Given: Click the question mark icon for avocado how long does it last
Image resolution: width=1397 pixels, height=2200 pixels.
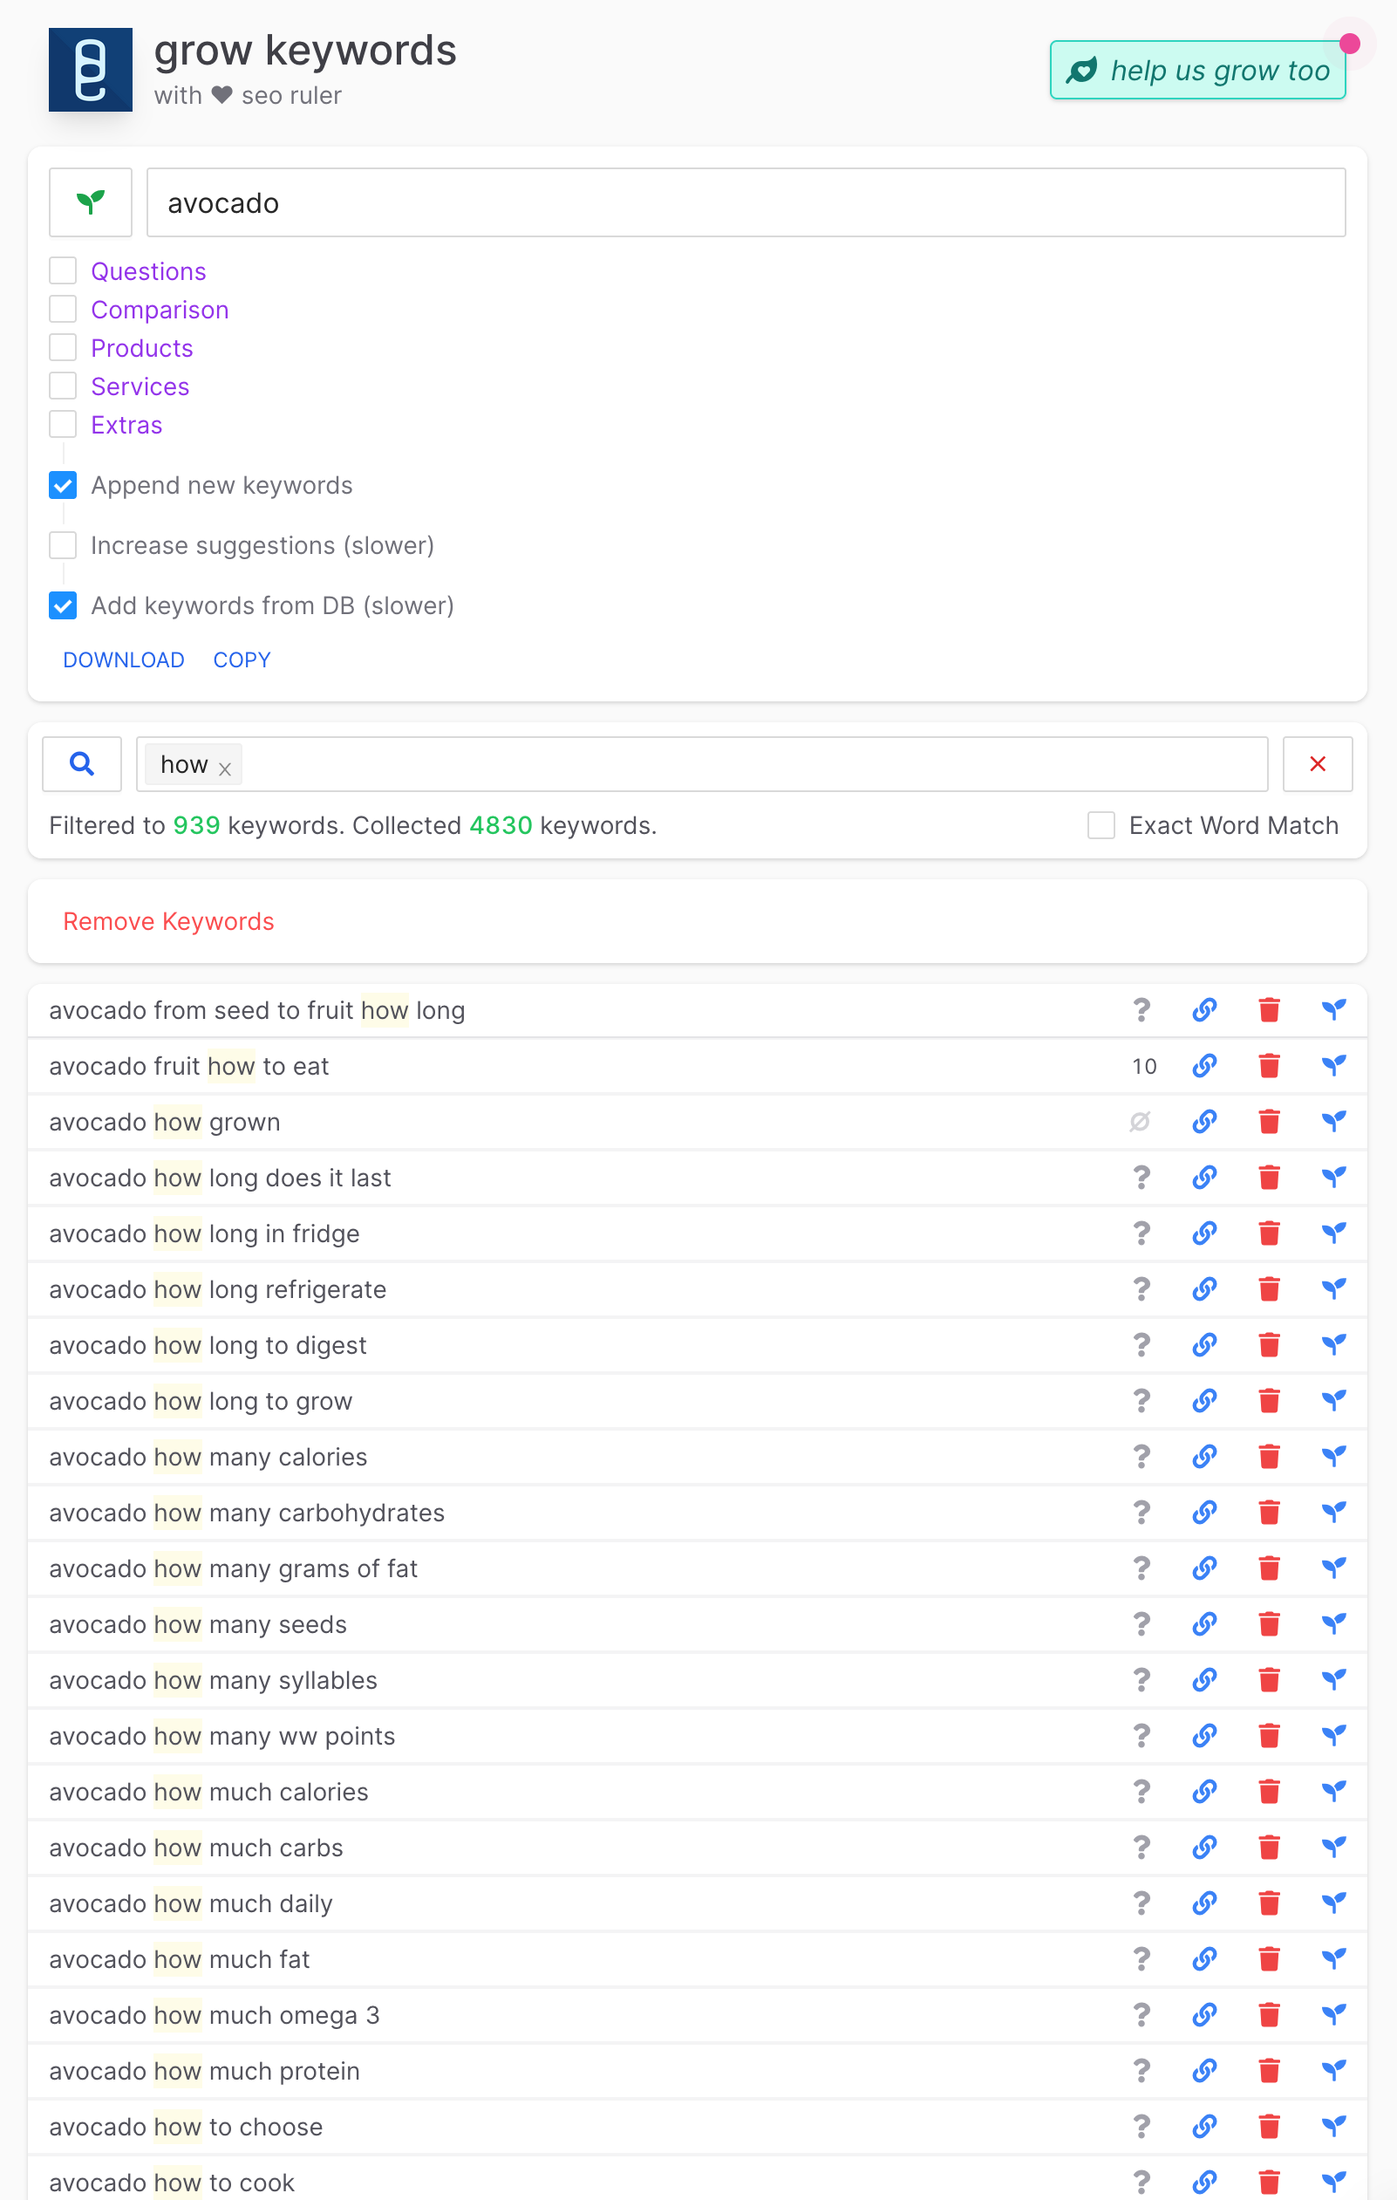Looking at the screenshot, I should coord(1142,1178).
